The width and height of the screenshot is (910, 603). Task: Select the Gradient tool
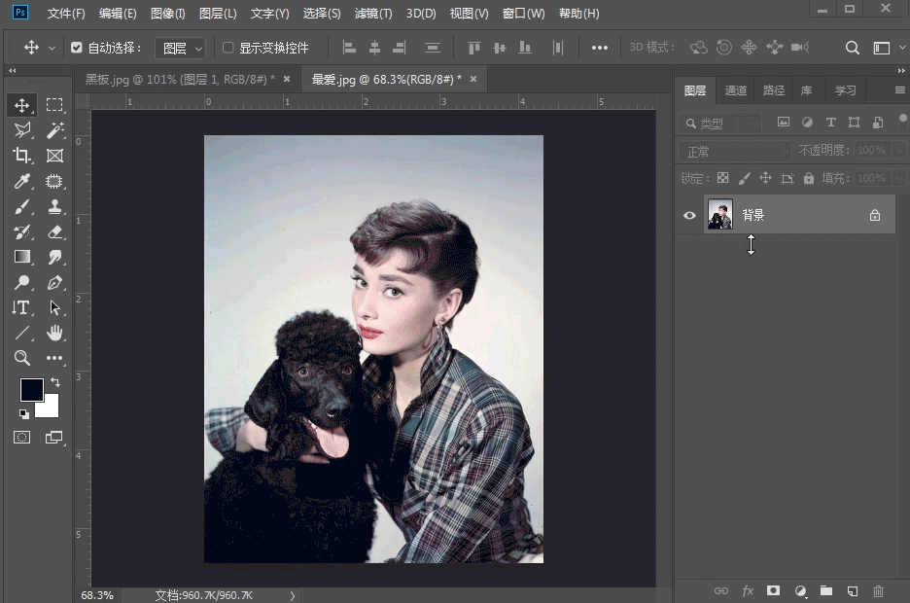[22, 257]
